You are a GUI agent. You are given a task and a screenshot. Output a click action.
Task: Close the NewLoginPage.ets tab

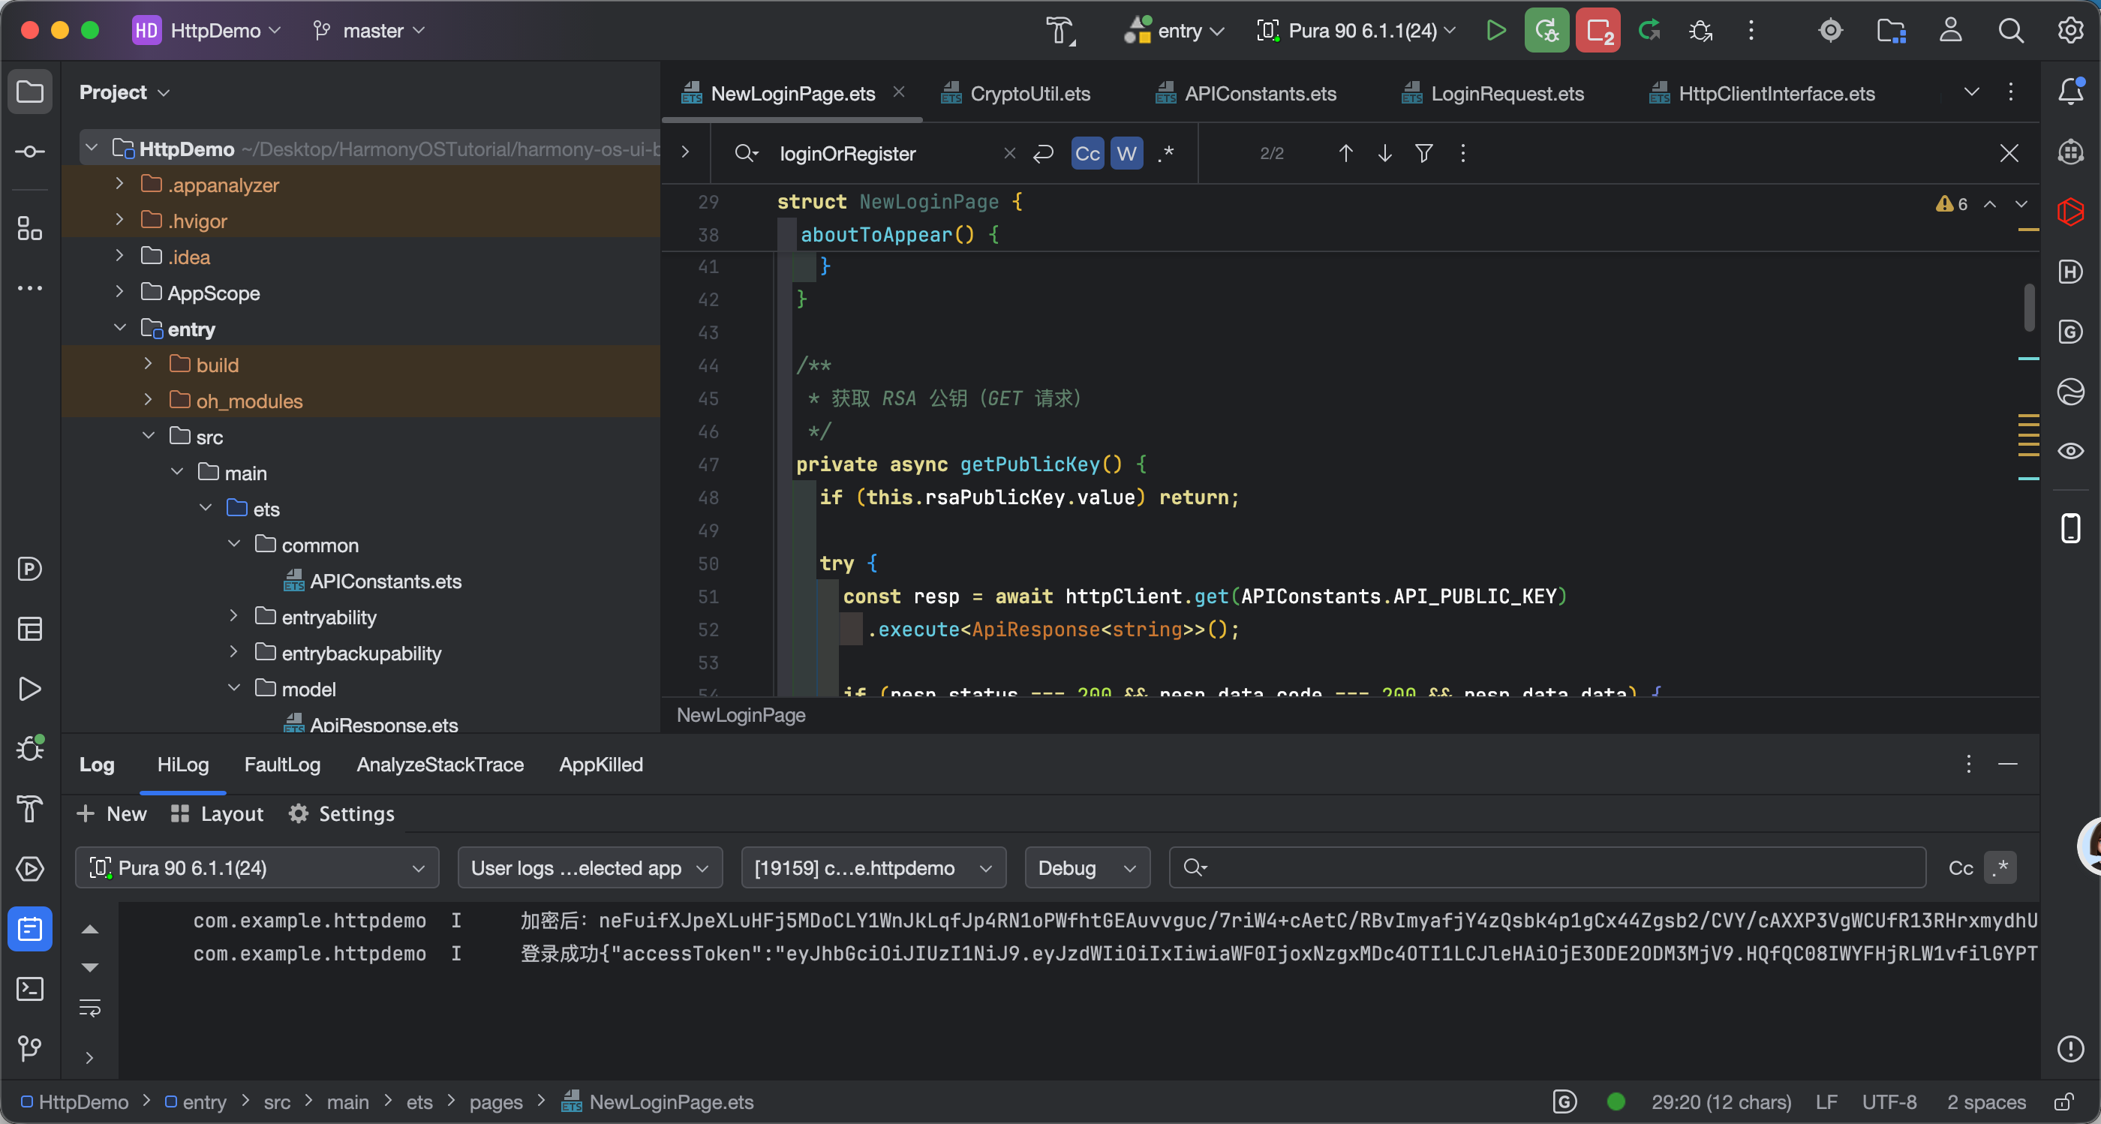(x=899, y=92)
